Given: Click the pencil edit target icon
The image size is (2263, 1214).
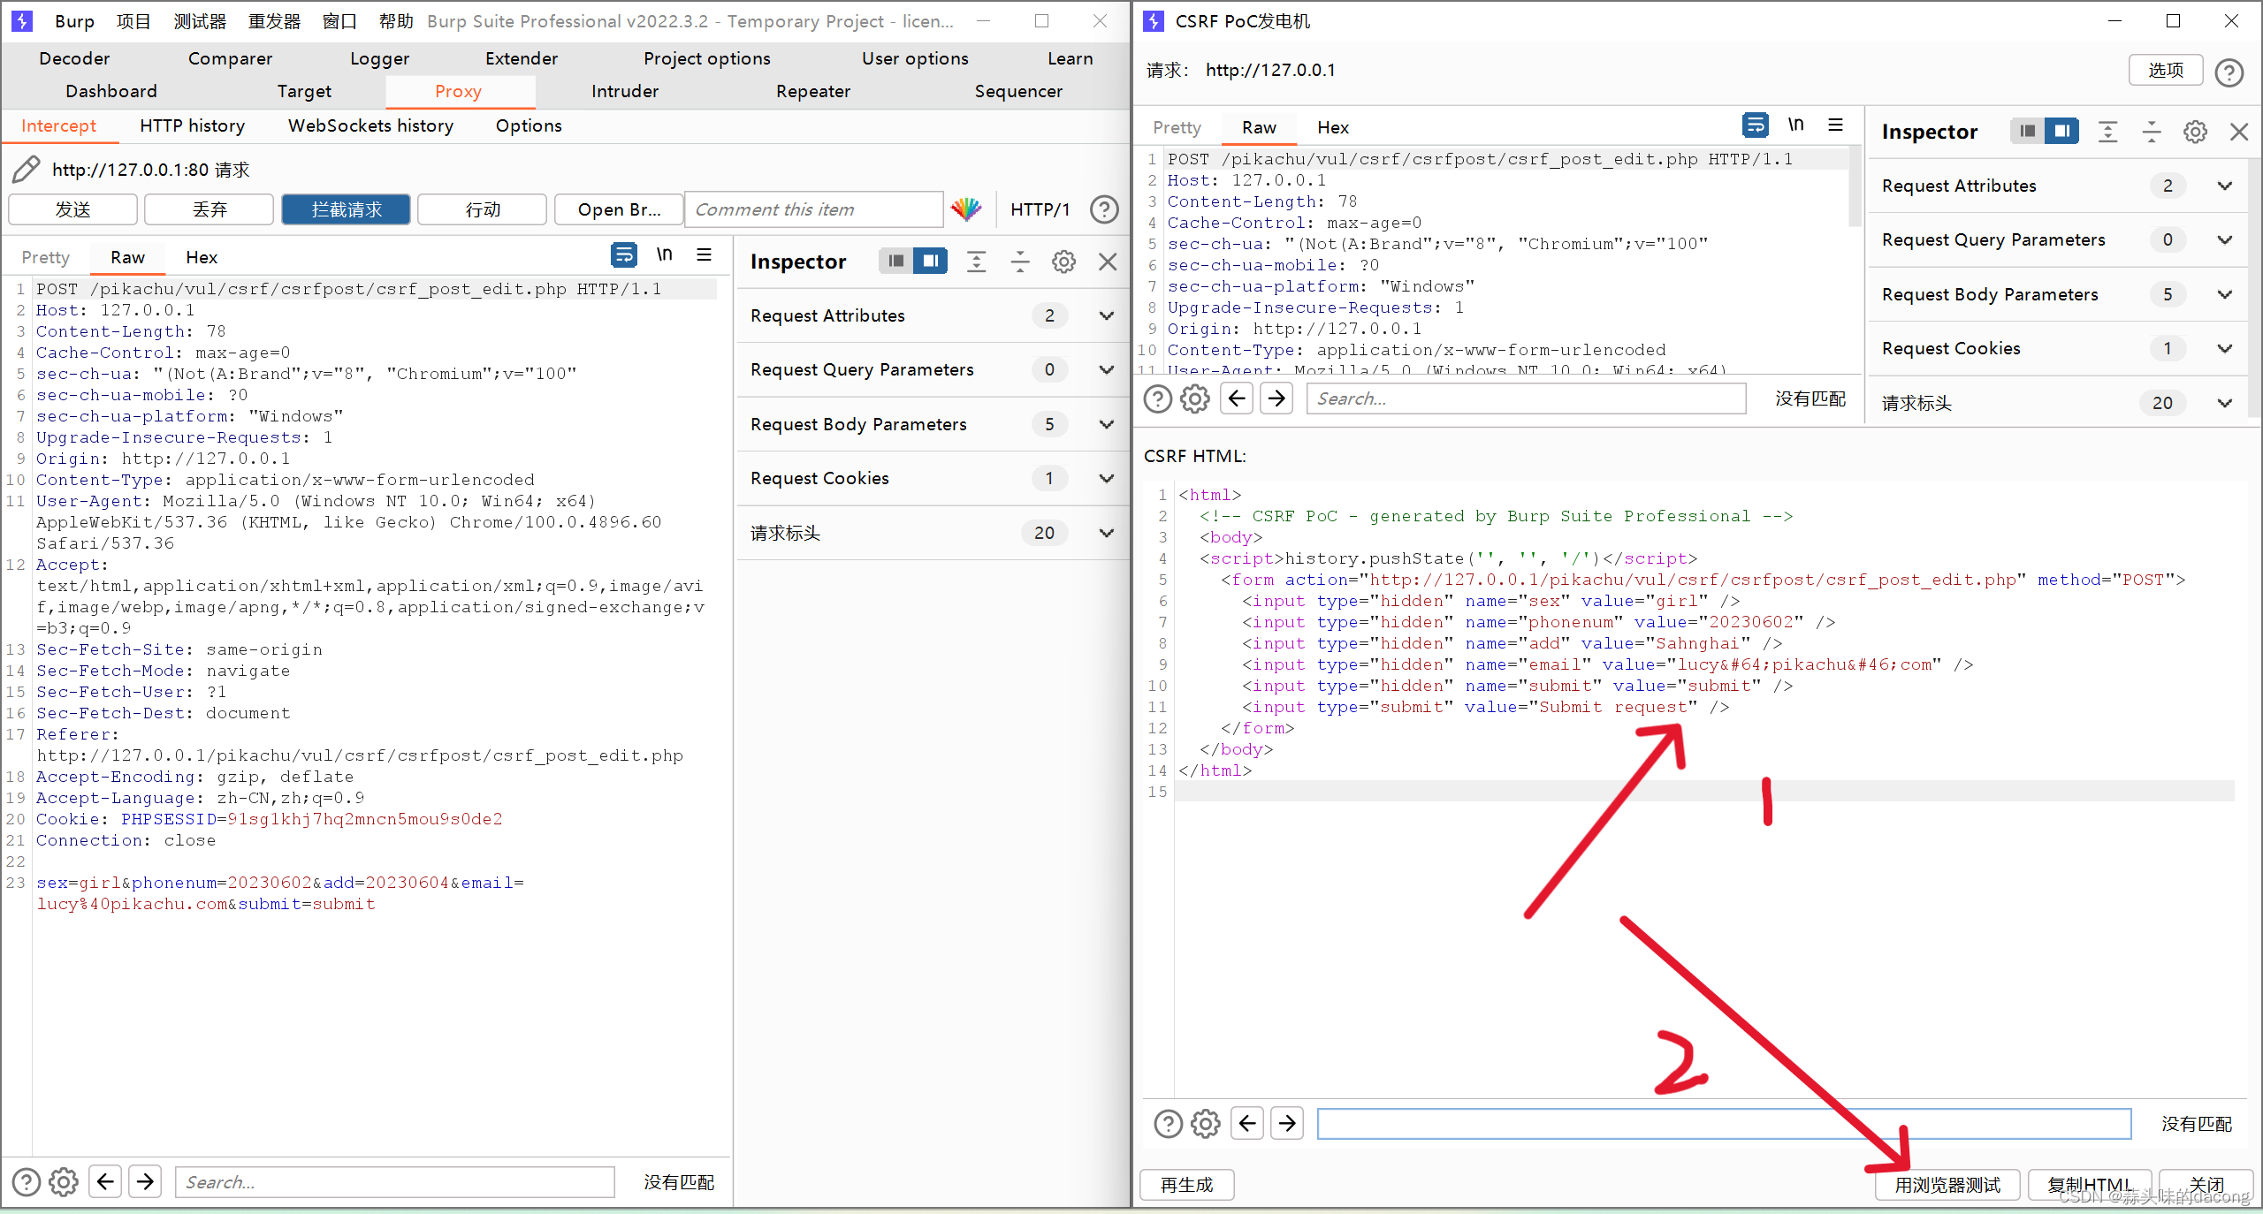Looking at the screenshot, I should tap(27, 169).
